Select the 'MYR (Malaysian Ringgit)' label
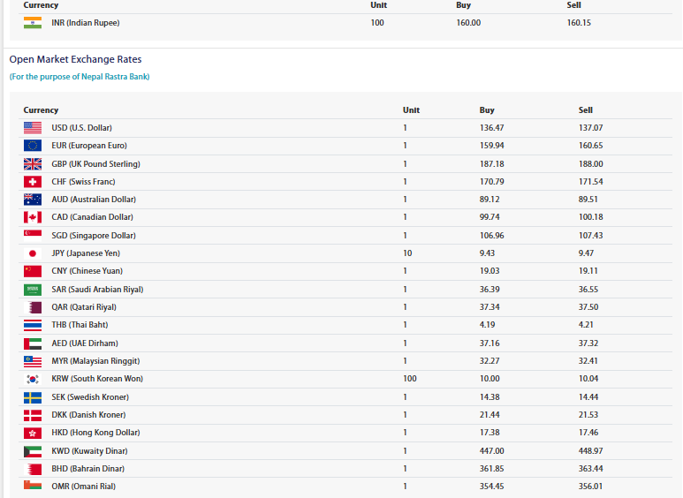The width and height of the screenshot is (683, 498). pyautogui.click(x=95, y=361)
